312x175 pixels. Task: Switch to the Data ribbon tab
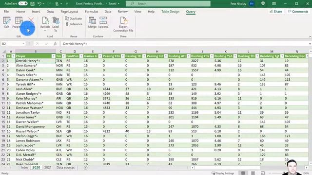pyautogui.click(x=108, y=12)
